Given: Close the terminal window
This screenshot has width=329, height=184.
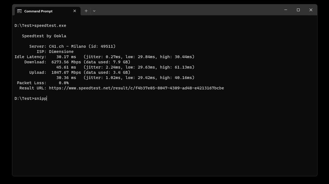Looking at the screenshot, I should tap(311, 10).
